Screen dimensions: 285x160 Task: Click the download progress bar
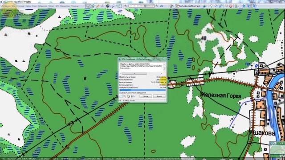click(142, 90)
